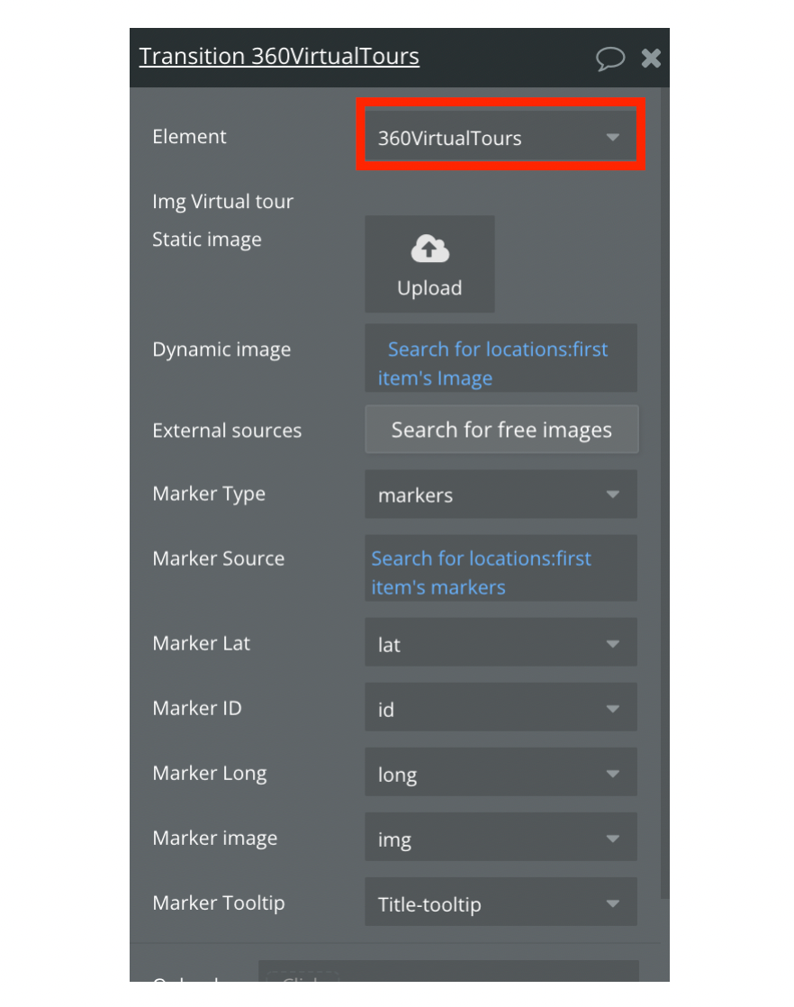Click the Transition 360VirtualTours title
Screen dimensions: 794x1007
pos(279,57)
